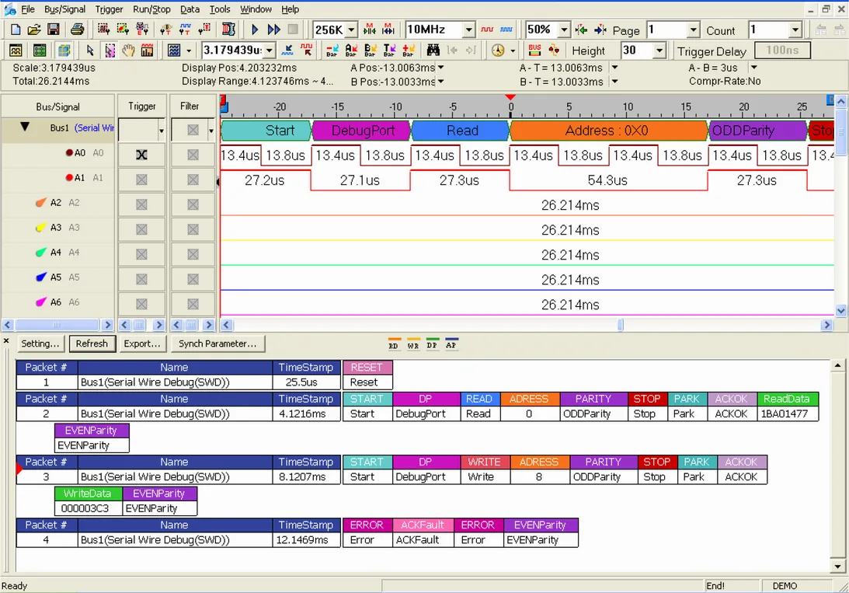Start repetitive run double arrow
The image size is (849, 593).
(274, 30)
